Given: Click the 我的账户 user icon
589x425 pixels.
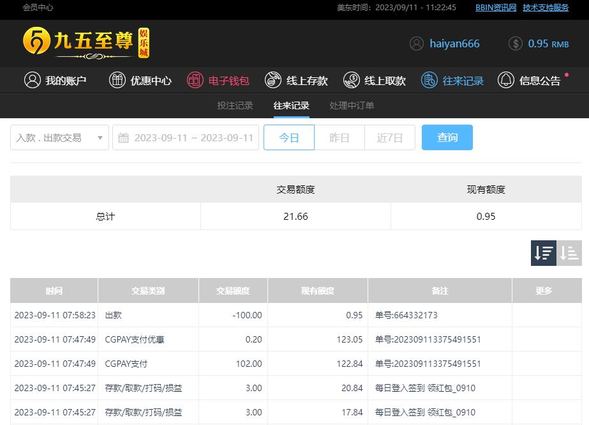Looking at the screenshot, I should click(32, 81).
